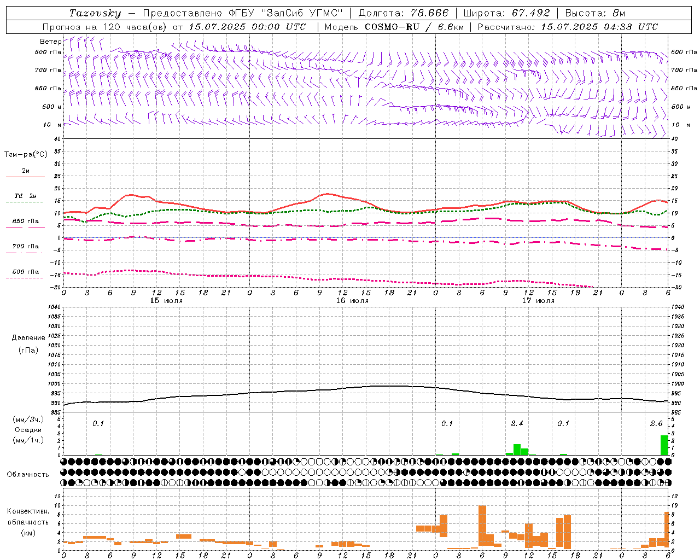The width and height of the screenshot is (700, 560).
Task: Click "850 гПа" in the temperature legend
Action: tap(26, 221)
